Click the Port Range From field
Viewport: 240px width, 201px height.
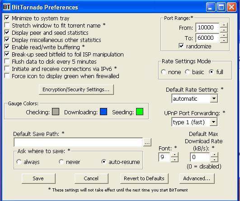207,28
